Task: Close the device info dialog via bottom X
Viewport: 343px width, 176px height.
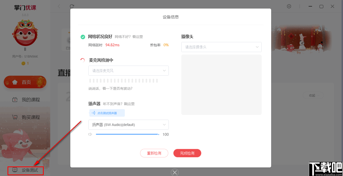Action: point(175,172)
